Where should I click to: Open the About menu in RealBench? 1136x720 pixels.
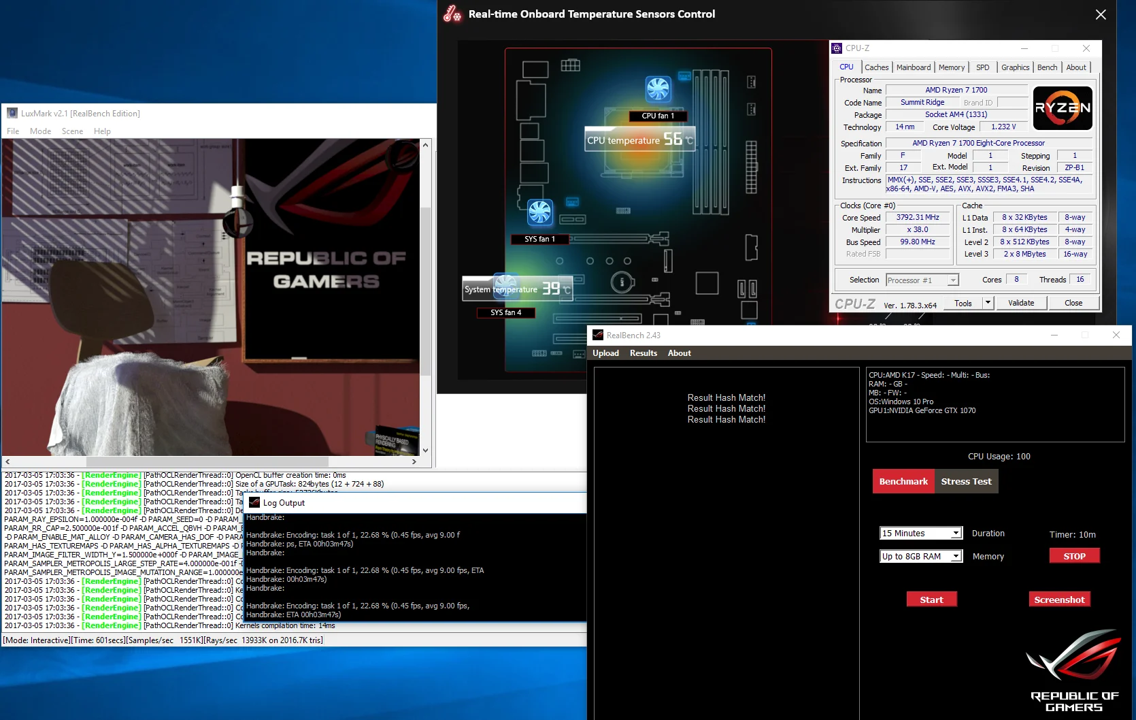(679, 353)
